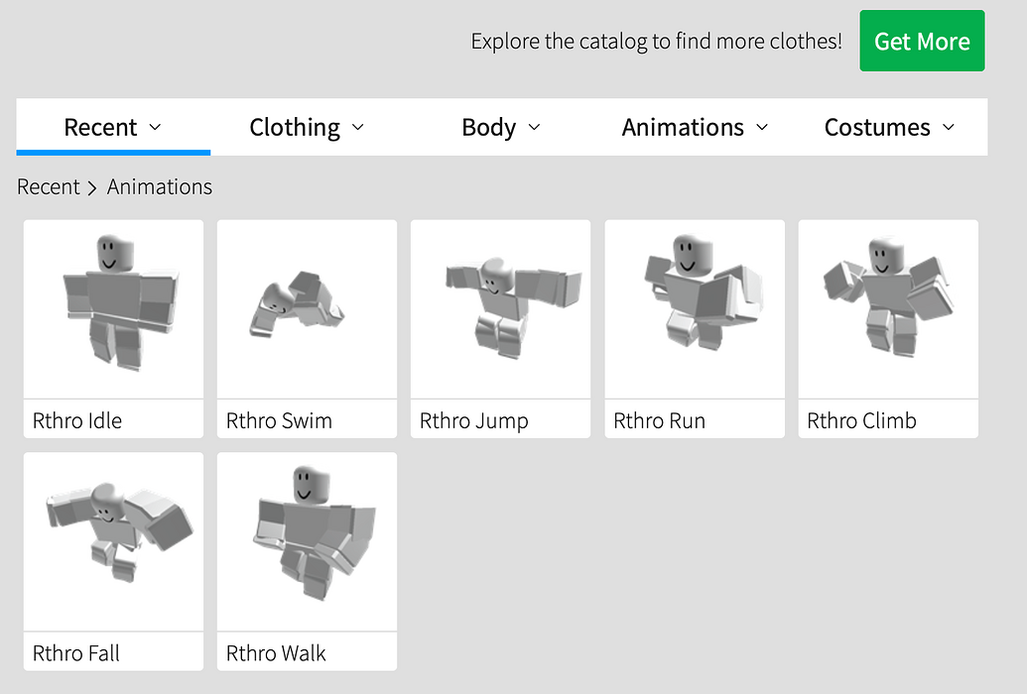Select the Rthro Run animation thumbnail
Image resolution: width=1027 pixels, height=694 pixels.
point(694,308)
